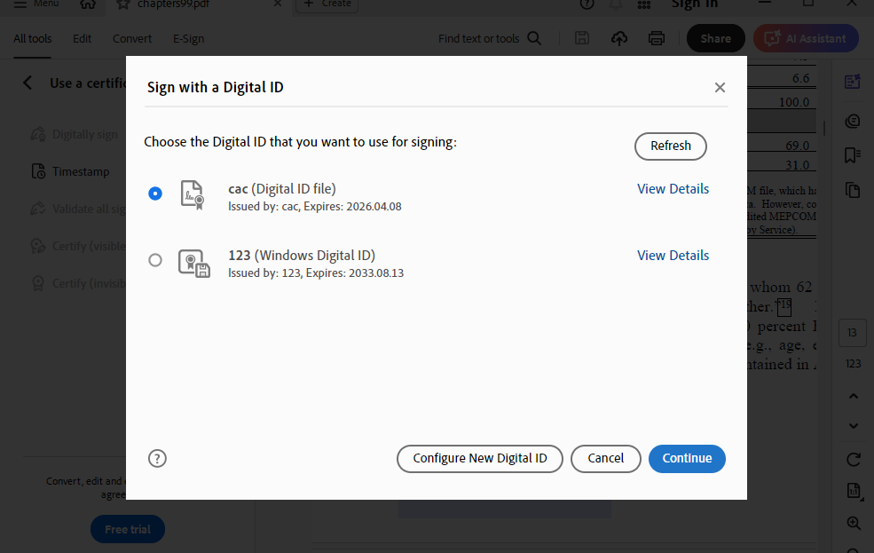
Task: Save the PDF with disk icon
Action: (582, 38)
